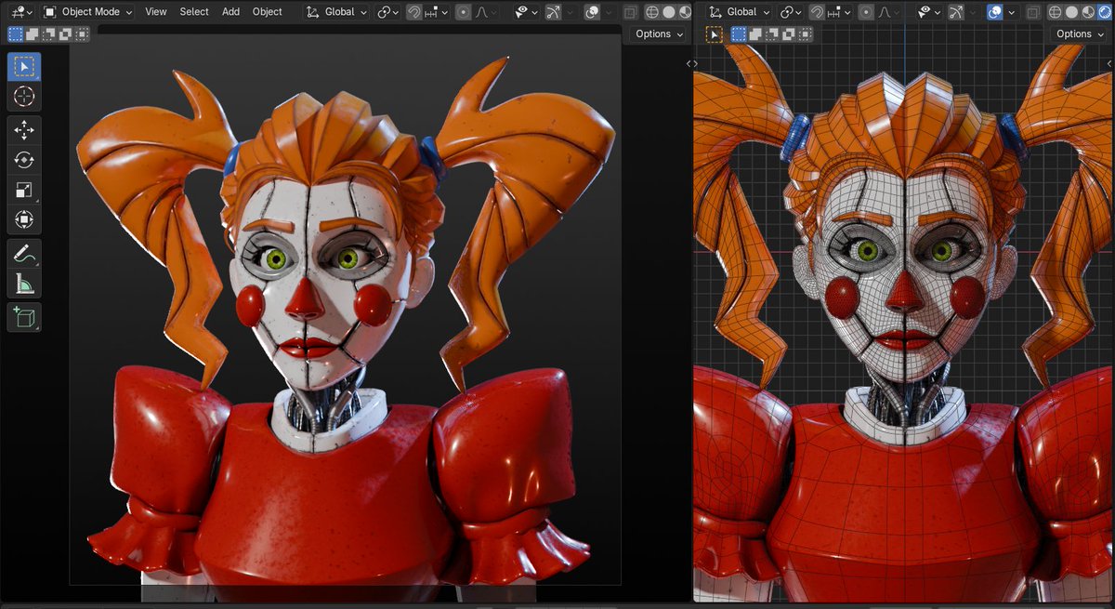
Task: Toggle snapping magnet in right viewport
Action: click(816, 12)
